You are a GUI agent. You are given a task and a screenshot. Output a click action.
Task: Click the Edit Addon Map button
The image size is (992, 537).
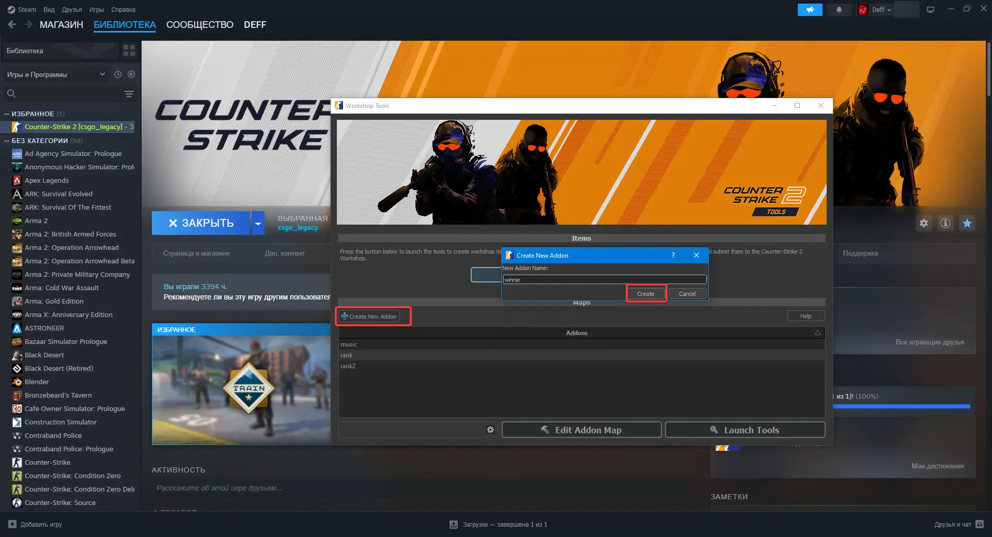click(x=582, y=430)
